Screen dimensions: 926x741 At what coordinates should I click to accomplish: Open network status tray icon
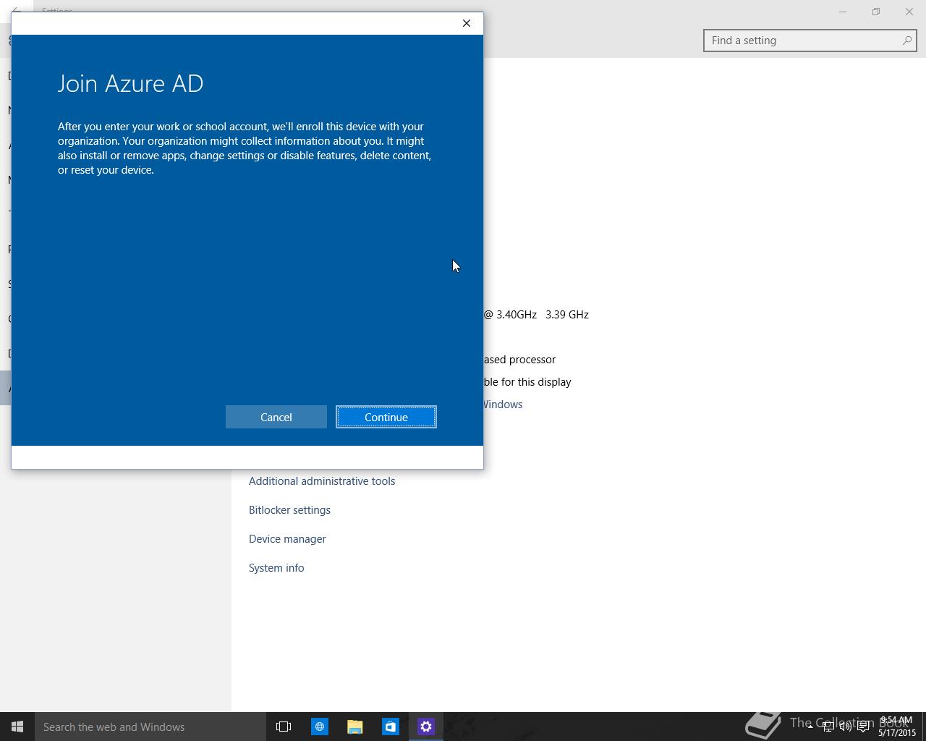coord(828,727)
